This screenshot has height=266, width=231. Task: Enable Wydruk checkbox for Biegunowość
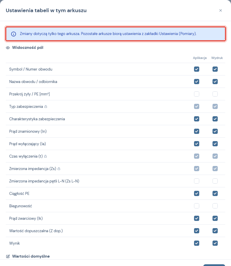[x=215, y=206]
